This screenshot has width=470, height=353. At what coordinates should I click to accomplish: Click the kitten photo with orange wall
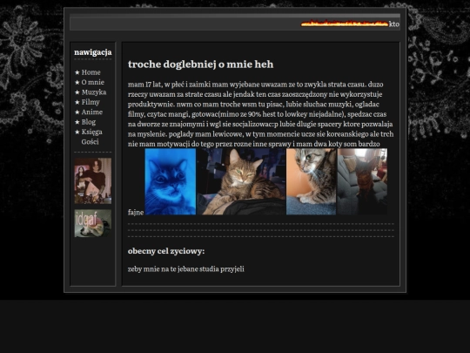[x=311, y=181]
